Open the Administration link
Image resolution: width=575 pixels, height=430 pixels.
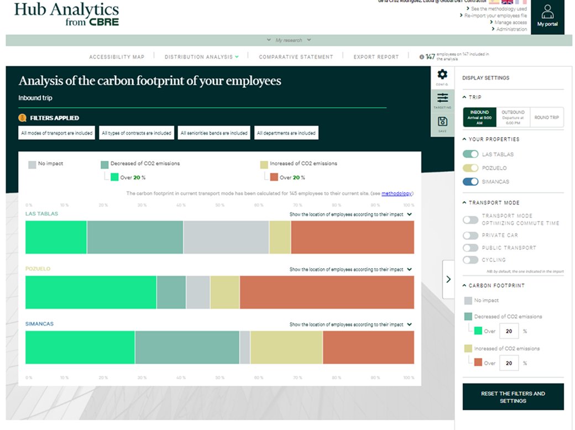point(511,29)
